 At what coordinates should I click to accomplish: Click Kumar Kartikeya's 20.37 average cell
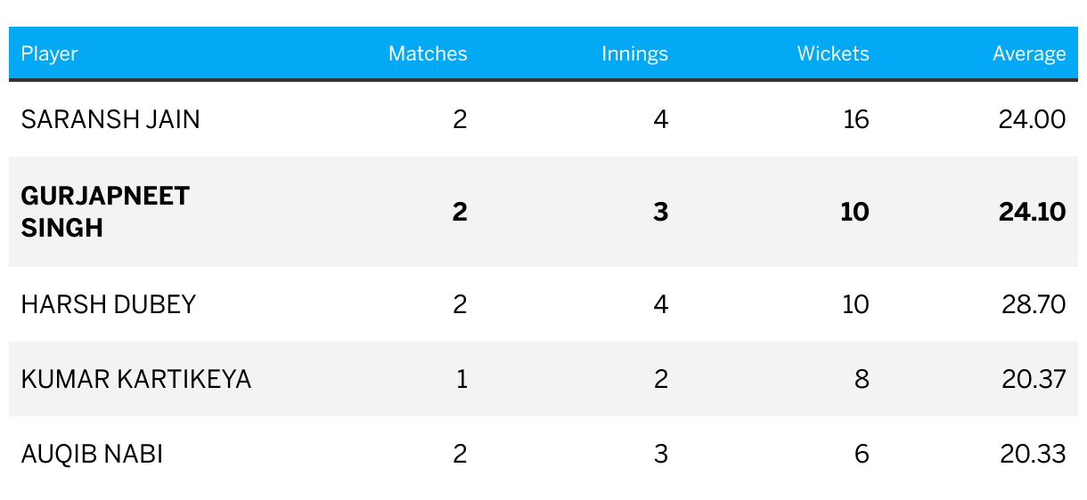[1034, 379]
